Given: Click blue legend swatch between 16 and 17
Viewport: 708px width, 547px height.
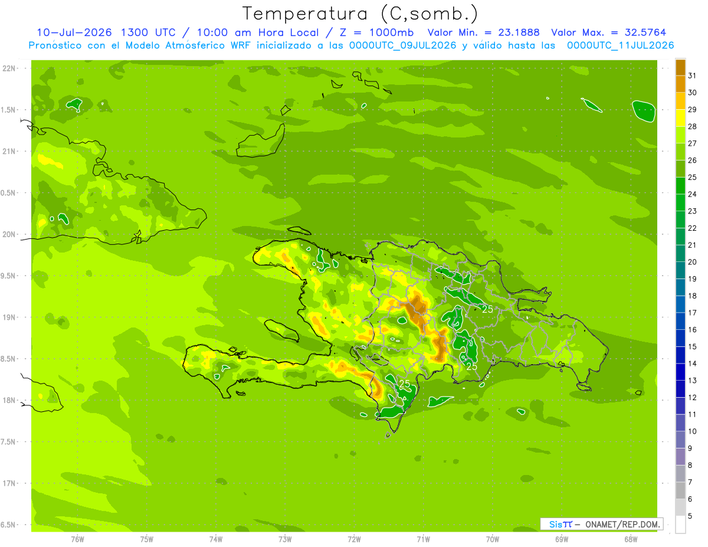Looking at the screenshot, I should click(680, 321).
